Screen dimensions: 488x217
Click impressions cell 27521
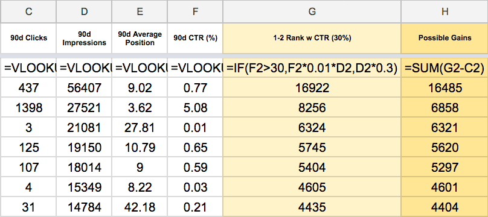(x=84, y=107)
